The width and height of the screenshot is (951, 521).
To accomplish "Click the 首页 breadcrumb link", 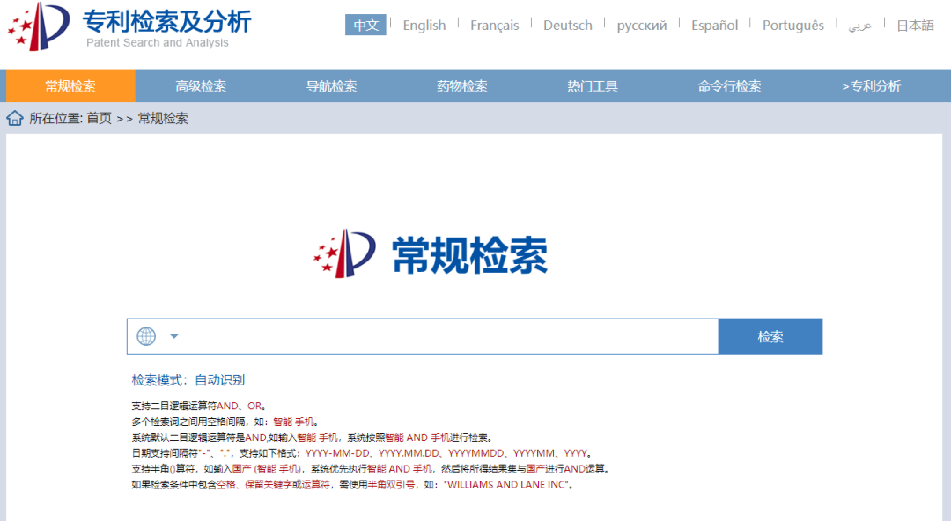I will (99, 118).
